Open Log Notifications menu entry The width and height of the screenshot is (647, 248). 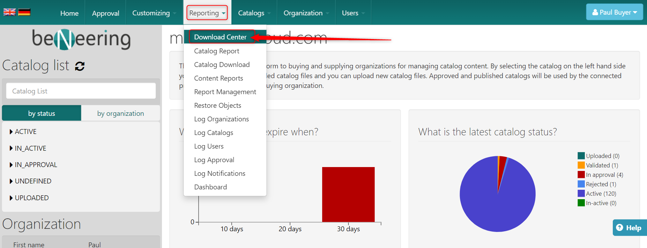click(220, 173)
